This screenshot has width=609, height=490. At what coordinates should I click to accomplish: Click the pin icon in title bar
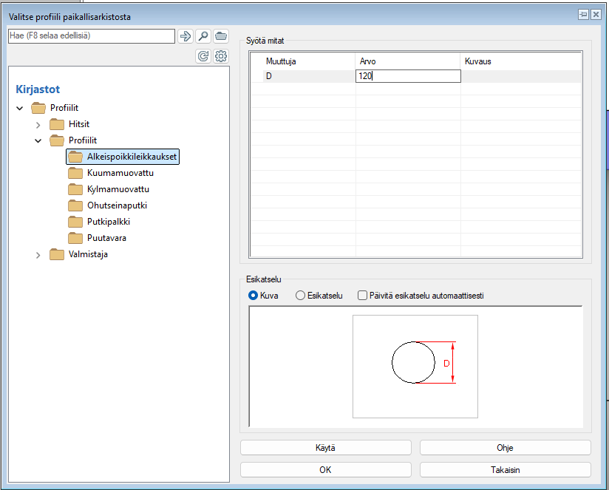point(583,14)
